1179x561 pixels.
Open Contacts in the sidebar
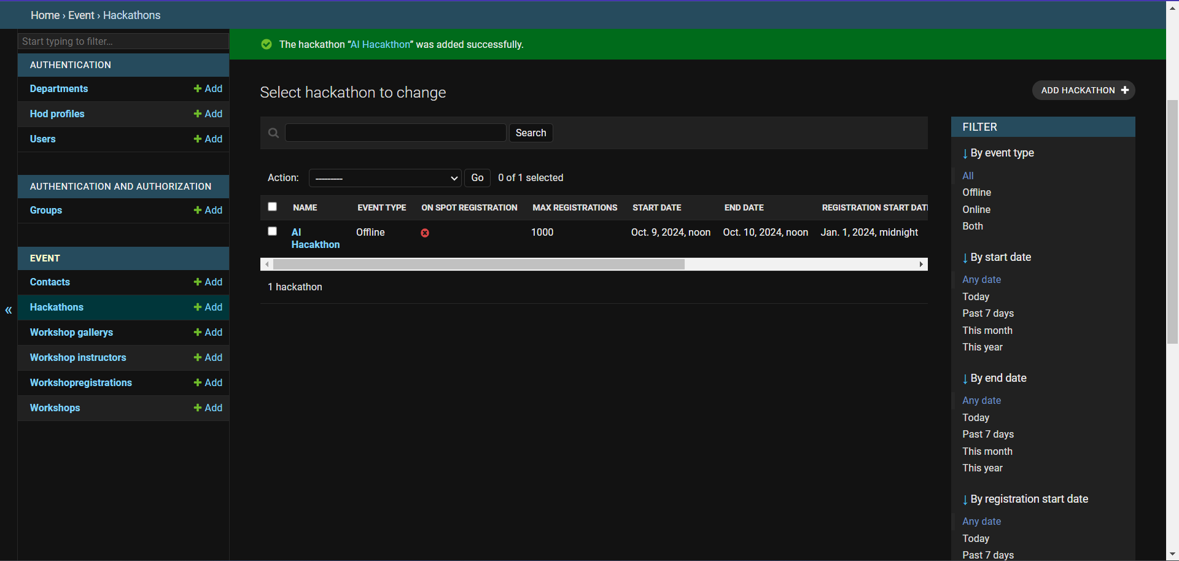pos(50,282)
